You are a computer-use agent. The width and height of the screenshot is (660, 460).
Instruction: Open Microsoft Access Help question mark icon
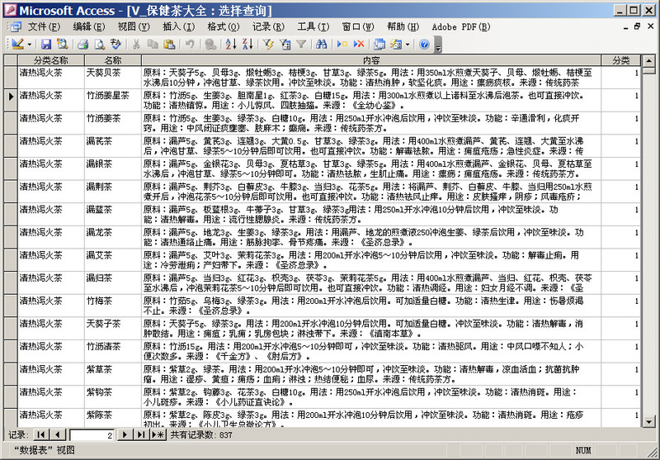[x=424, y=44]
